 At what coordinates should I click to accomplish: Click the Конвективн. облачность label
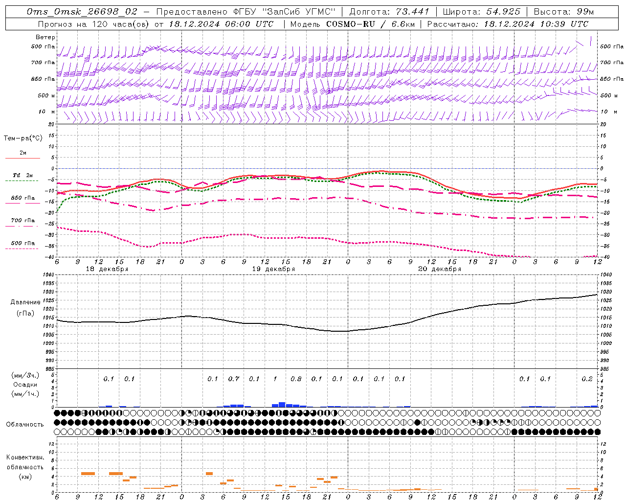pos(25,462)
